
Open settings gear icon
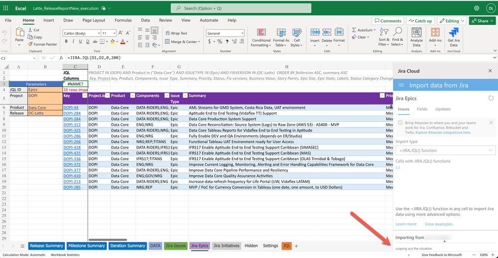click(477, 8)
